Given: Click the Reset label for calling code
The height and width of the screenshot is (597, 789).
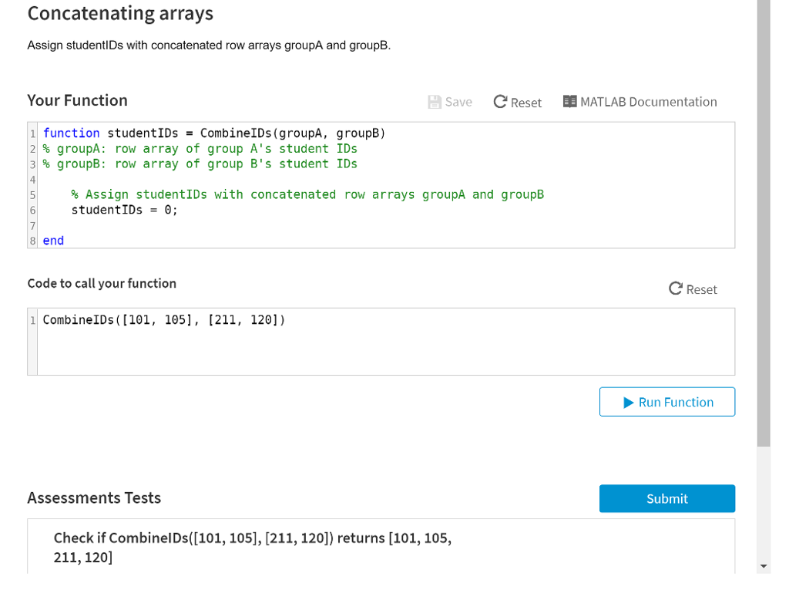Looking at the screenshot, I should click(x=700, y=288).
